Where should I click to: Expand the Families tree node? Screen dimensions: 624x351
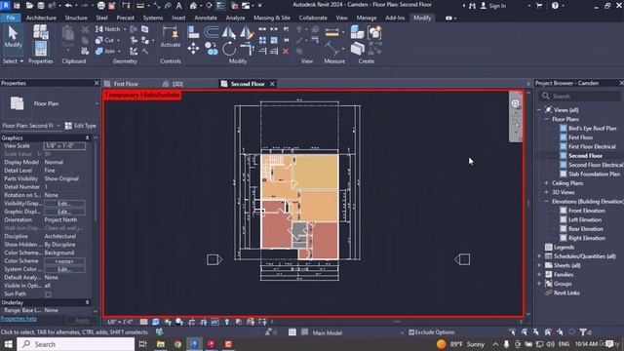[x=539, y=275]
